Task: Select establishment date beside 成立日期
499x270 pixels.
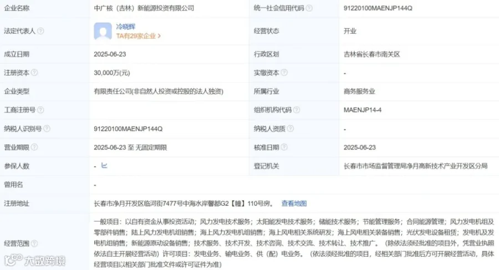Action: pyautogui.click(x=110, y=54)
